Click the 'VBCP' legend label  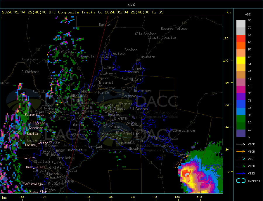pos(251,144)
